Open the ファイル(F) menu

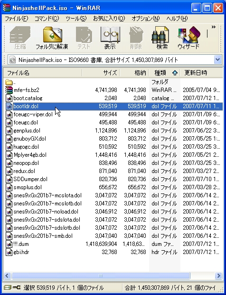16,19
